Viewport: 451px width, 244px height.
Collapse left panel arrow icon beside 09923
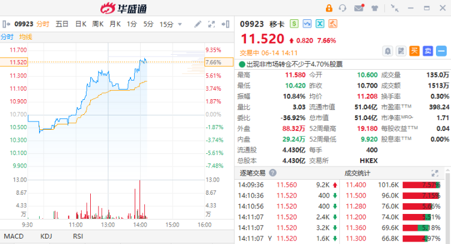[x=7, y=24]
